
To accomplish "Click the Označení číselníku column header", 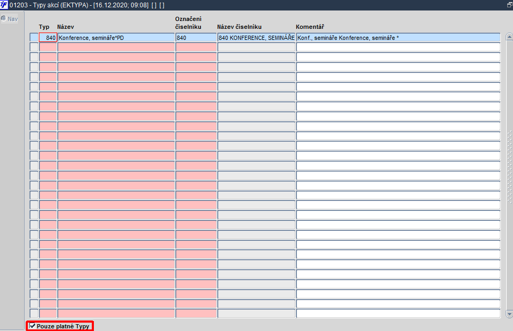I will [x=188, y=23].
